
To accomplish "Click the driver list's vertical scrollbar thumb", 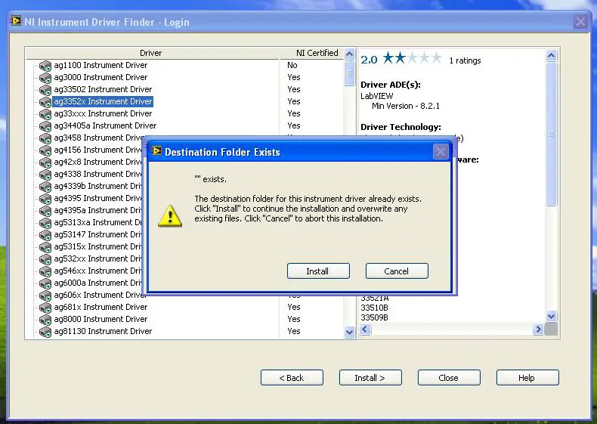I will point(350,73).
